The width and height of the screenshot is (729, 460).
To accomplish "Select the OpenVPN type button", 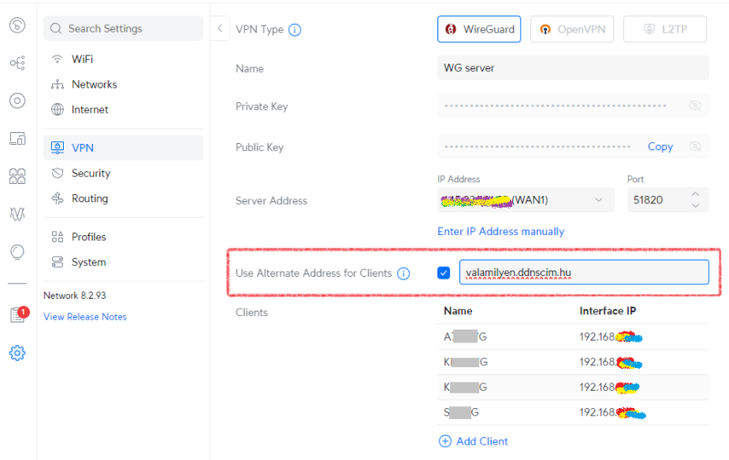I will point(571,29).
